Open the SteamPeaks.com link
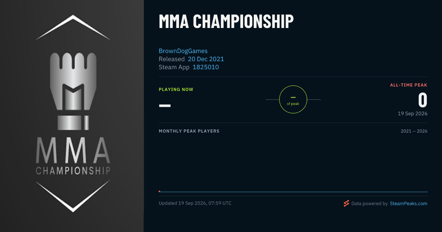Image resolution: width=442 pixels, height=232 pixels. (x=408, y=203)
